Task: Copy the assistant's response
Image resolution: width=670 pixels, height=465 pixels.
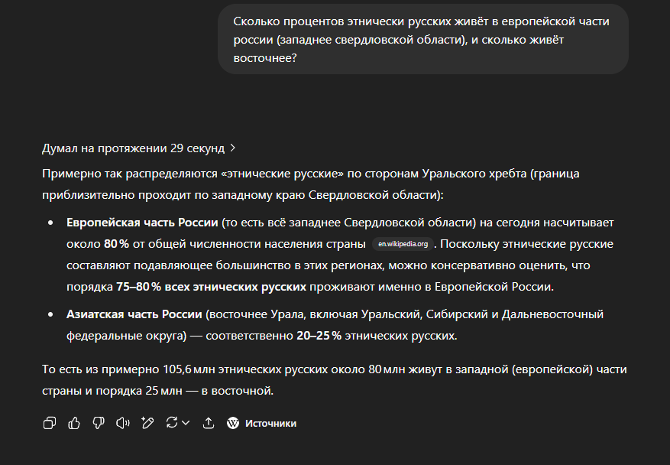Action: pos(50,423)
